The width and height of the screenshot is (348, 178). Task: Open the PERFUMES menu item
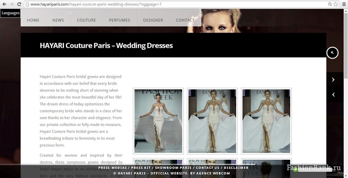(119, 20)
